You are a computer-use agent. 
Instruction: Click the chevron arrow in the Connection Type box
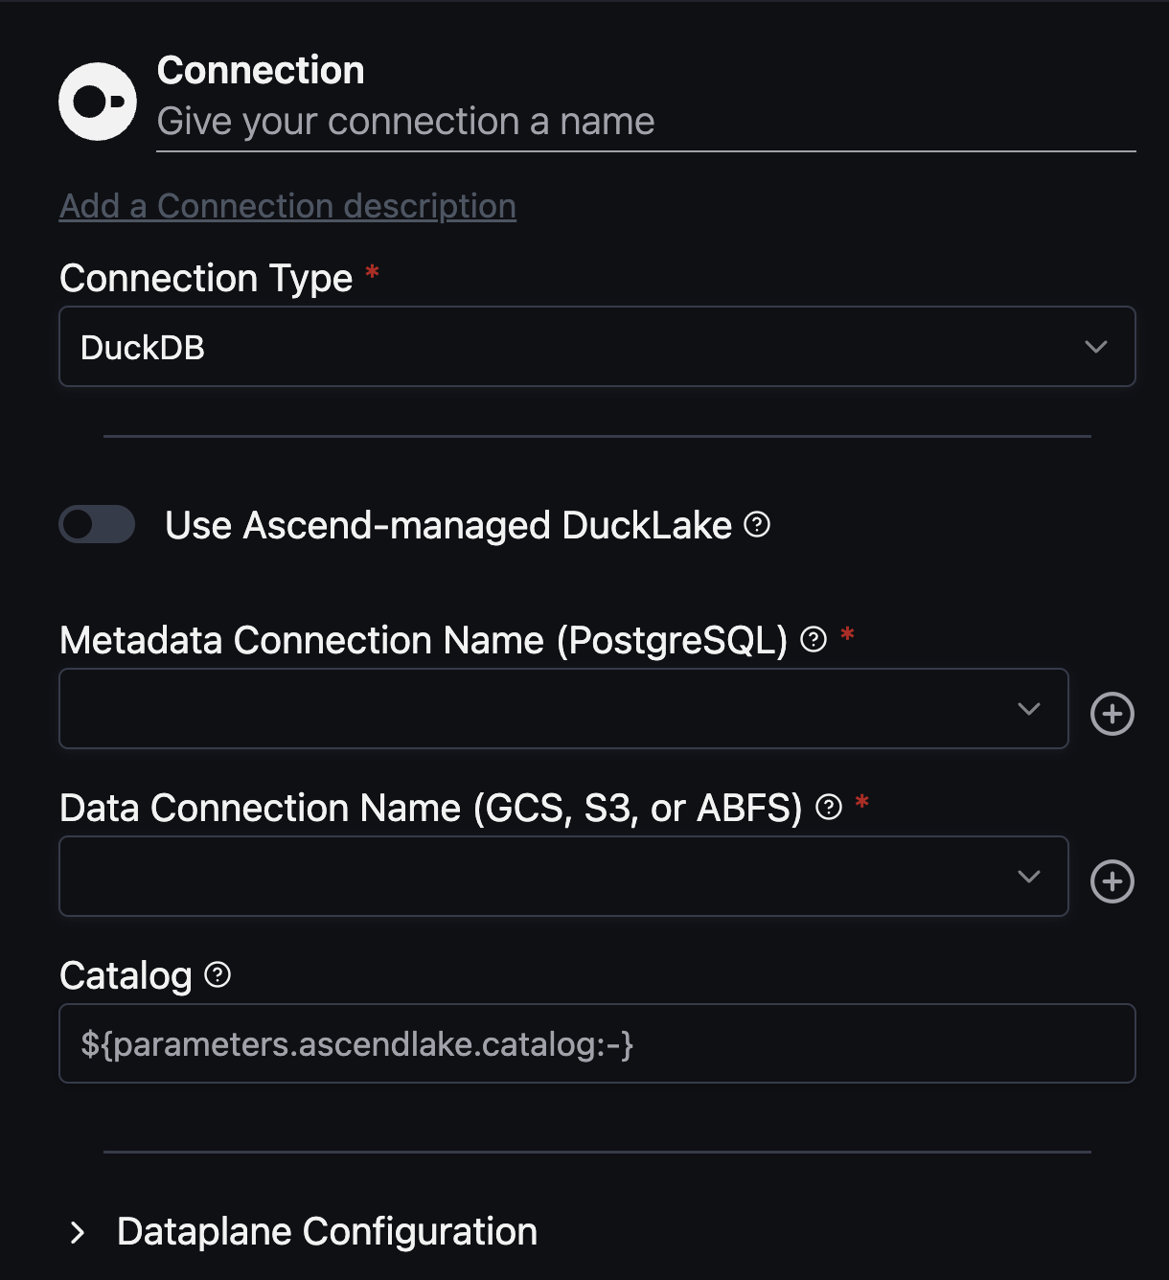[1096, 347]
